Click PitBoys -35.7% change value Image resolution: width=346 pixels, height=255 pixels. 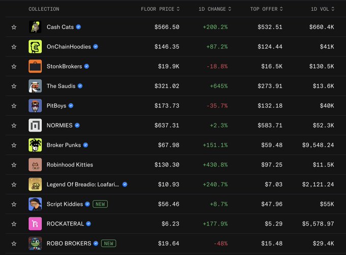(x=217, y=105)
